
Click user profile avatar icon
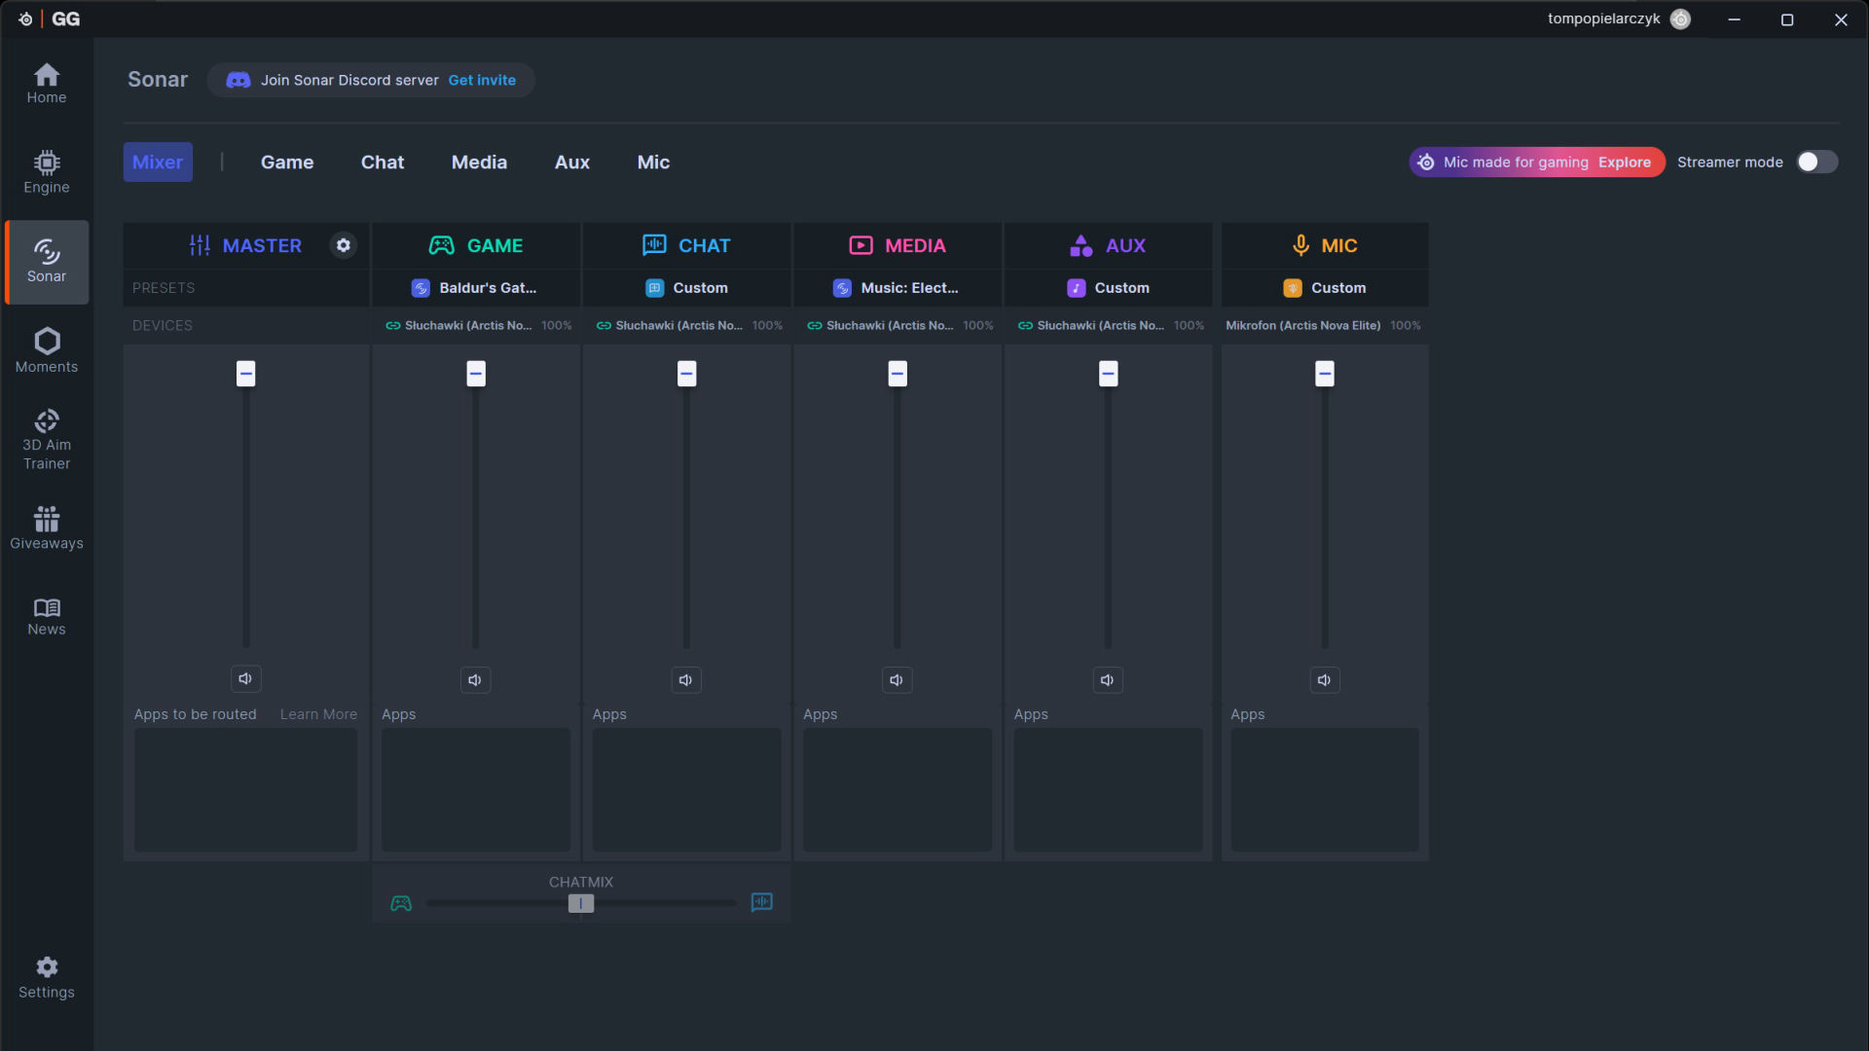pos(1680,18)
